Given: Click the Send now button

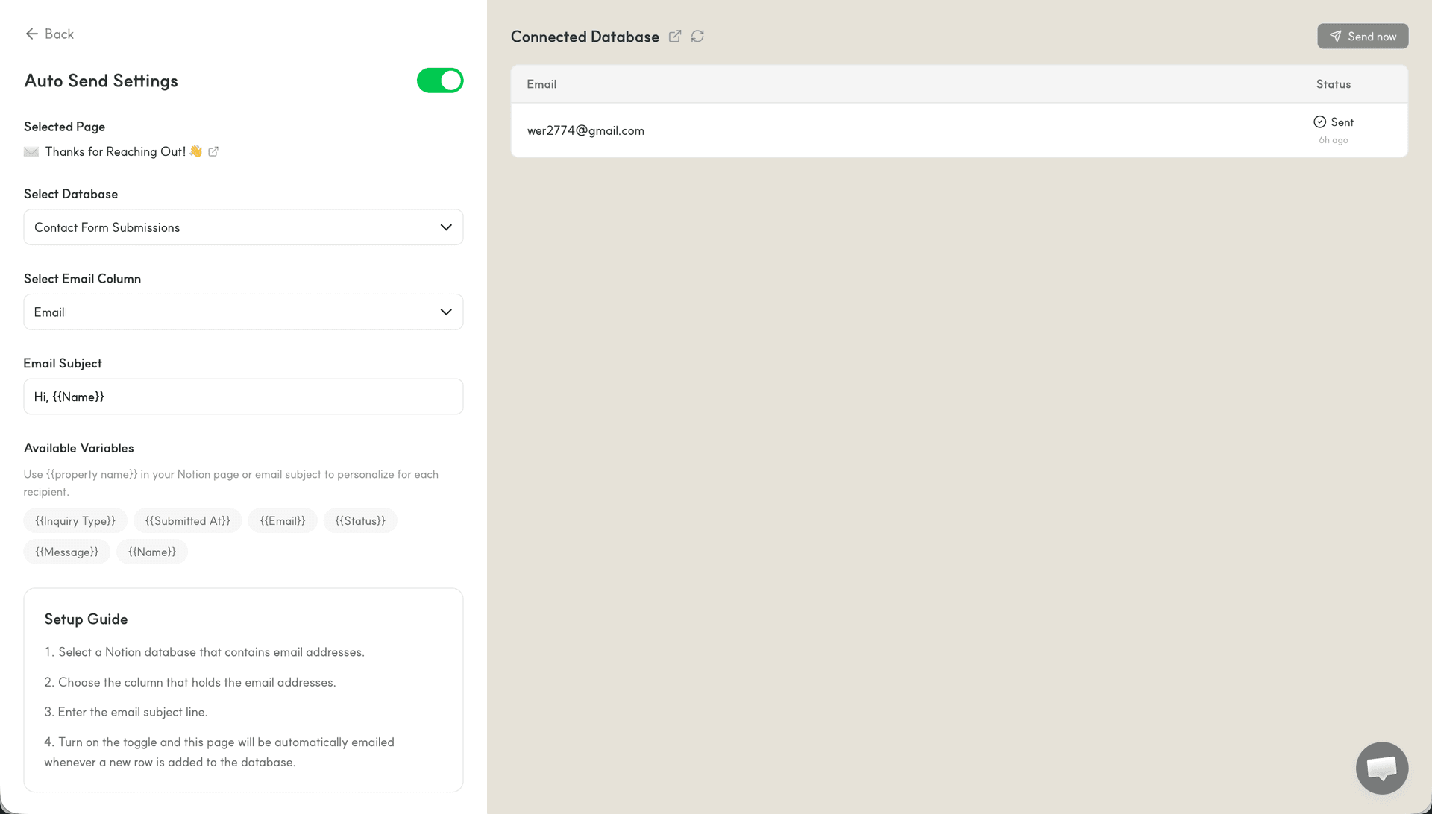Looking at the screenshot, I should [x=1363, y=36].
